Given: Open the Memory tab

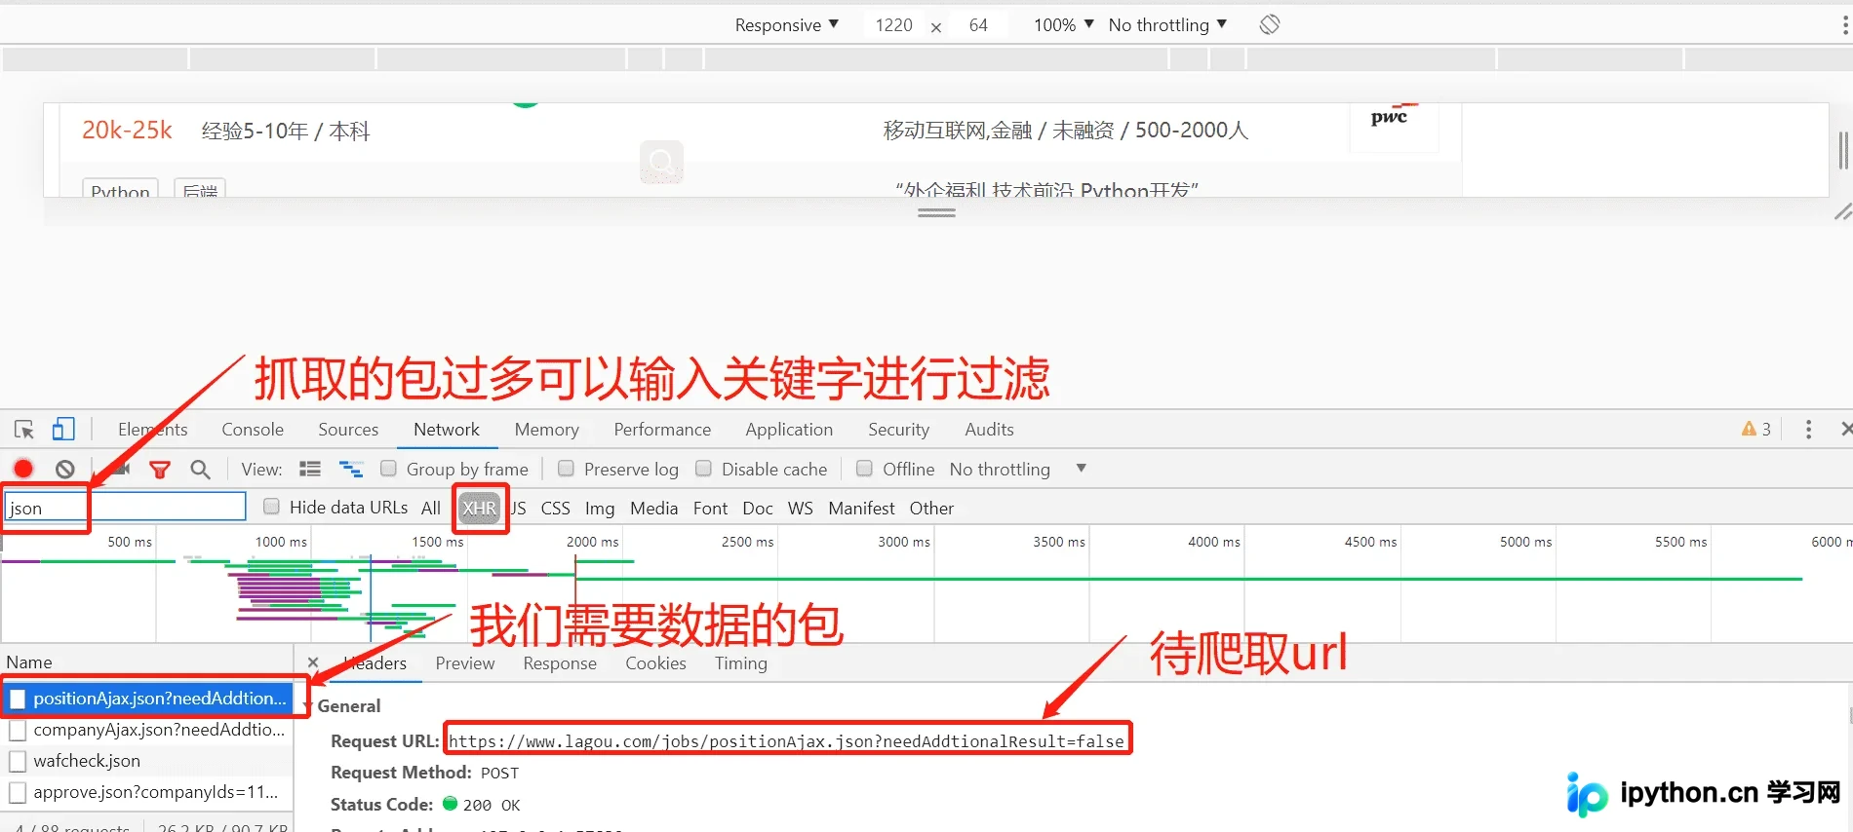Looking at the screenshot, I should [547, 430].
